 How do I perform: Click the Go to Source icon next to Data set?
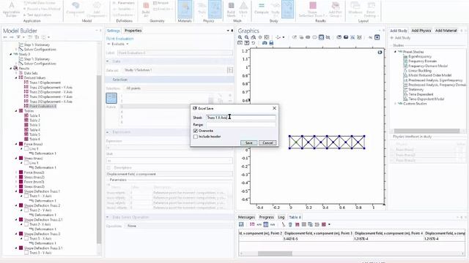pyautogui.click(x=230, y=70)
